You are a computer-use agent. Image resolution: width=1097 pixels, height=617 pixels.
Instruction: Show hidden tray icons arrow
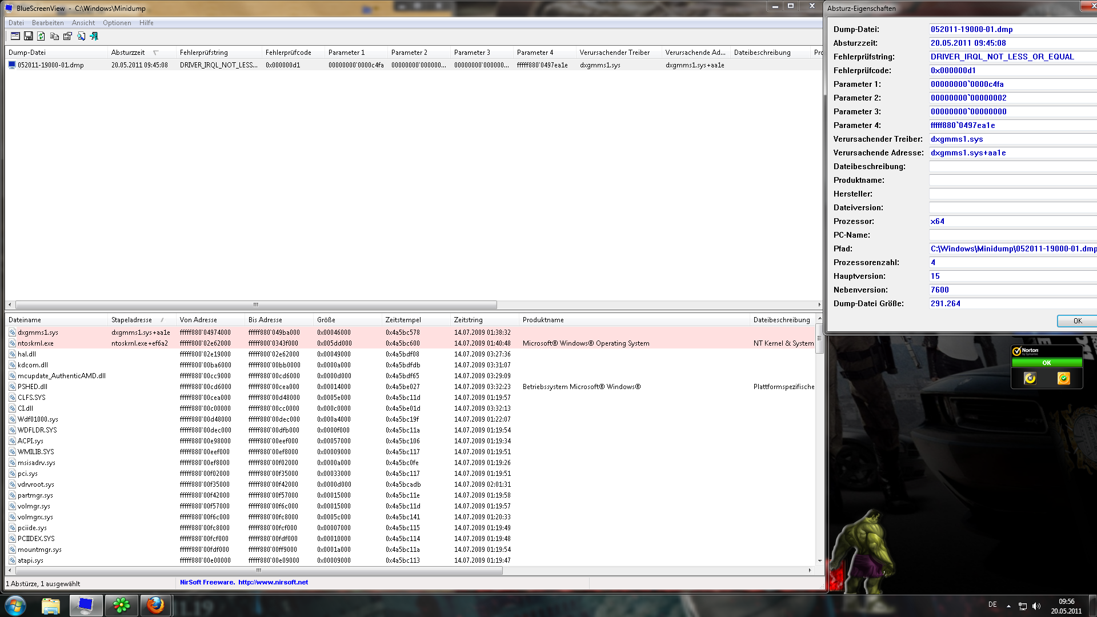(x=1008, y=606)
